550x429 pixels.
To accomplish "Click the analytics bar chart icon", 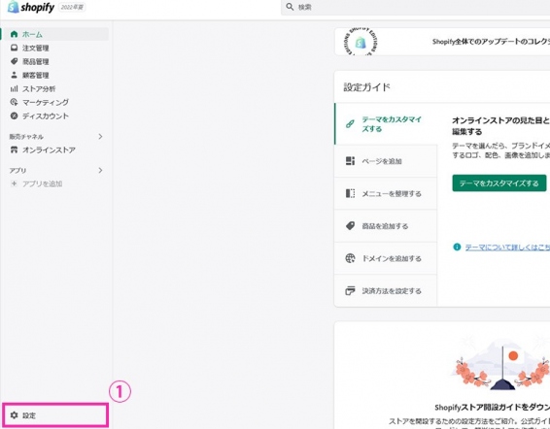I will coord(14,88).
